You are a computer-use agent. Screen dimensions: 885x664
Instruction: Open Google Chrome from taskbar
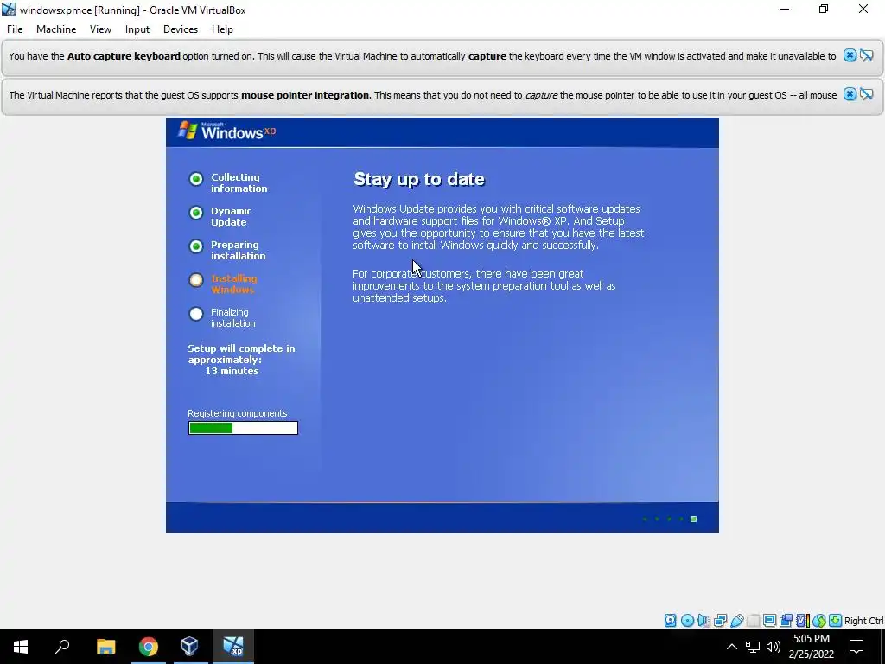[149, 647]
